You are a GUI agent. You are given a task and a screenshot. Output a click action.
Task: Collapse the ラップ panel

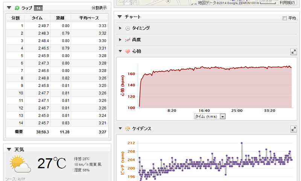9,8
